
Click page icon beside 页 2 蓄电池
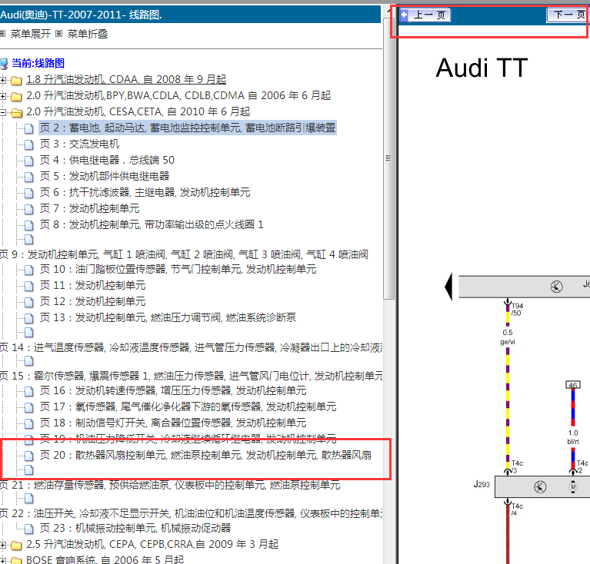[x=29, y=129]
